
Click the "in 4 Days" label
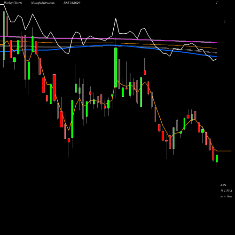[226, 196]
